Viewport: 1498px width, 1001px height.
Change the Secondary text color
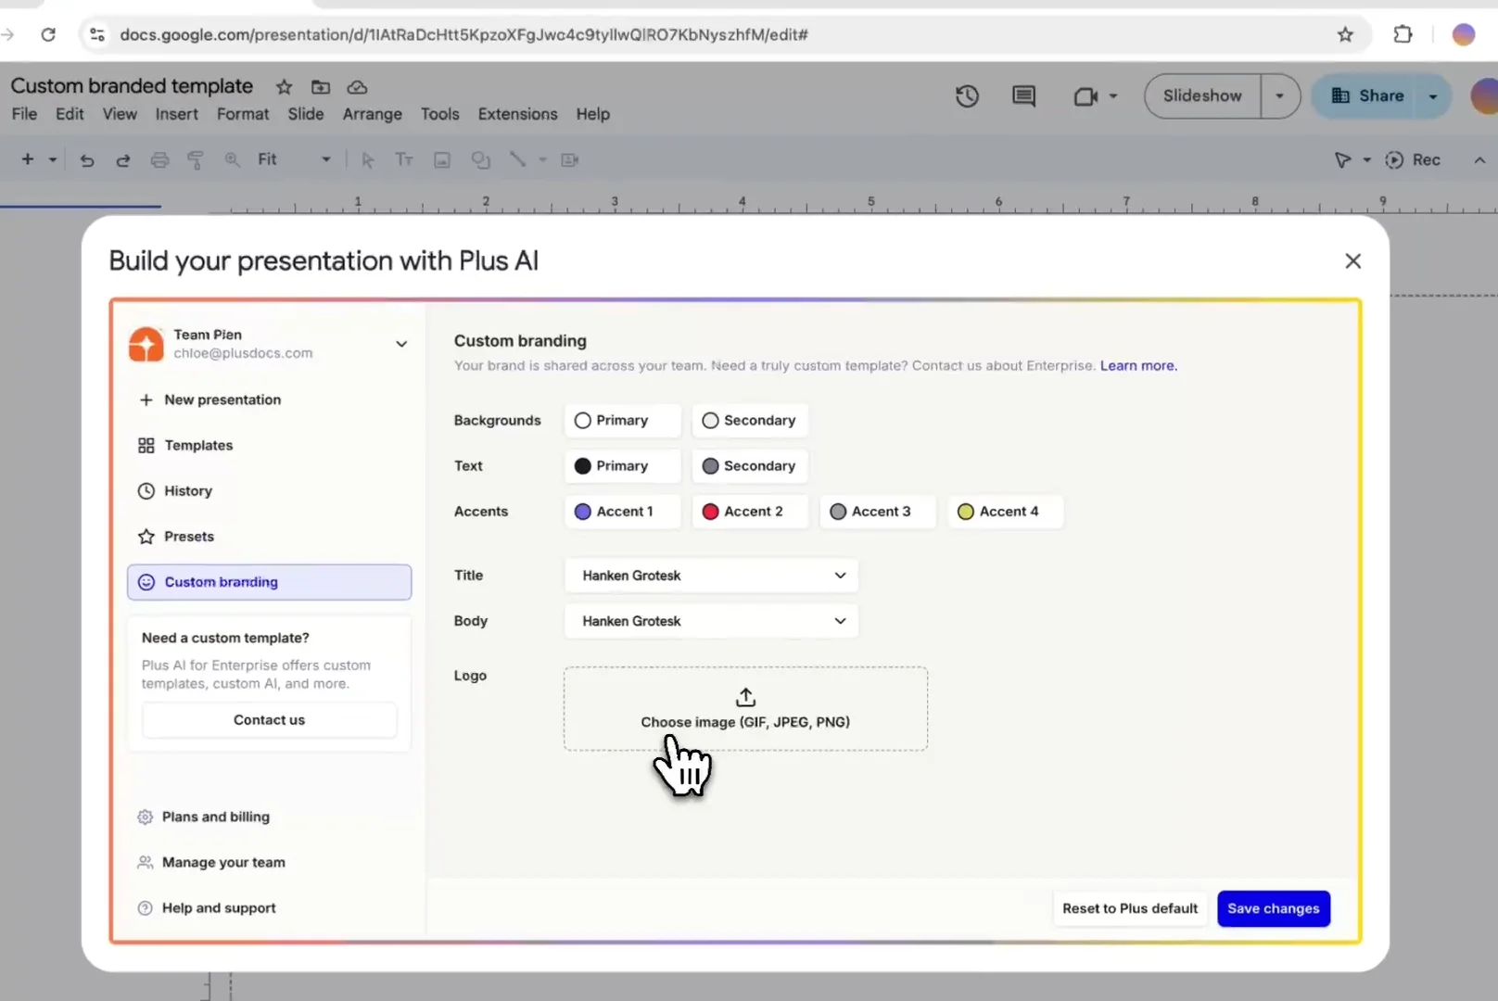tap(750, 466)
